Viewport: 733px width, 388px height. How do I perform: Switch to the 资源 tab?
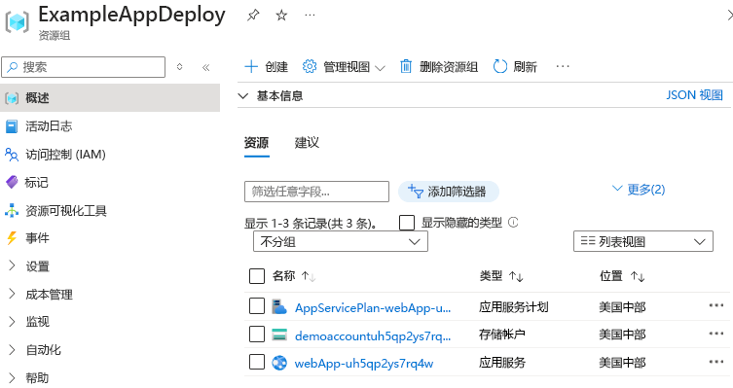coord(257,143)
